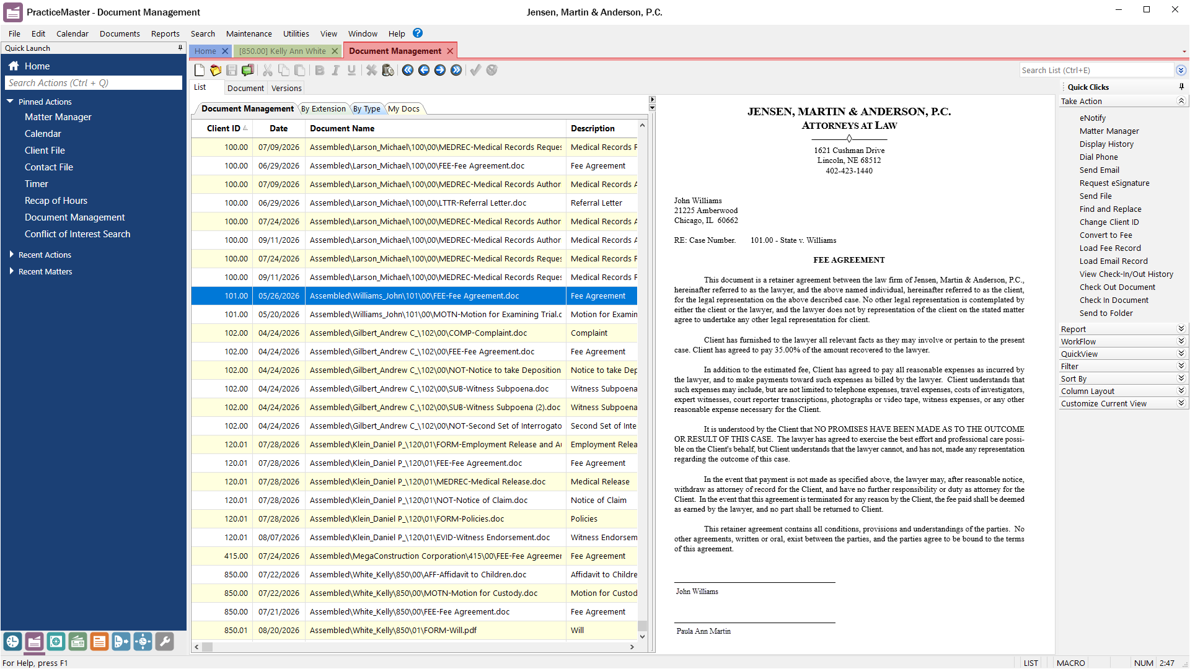
Task: Click the Home icon in Quick Launch
Action: pyautogui.click(x=14, y=66)
